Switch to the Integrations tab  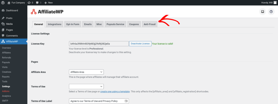(x=54, y=24)
